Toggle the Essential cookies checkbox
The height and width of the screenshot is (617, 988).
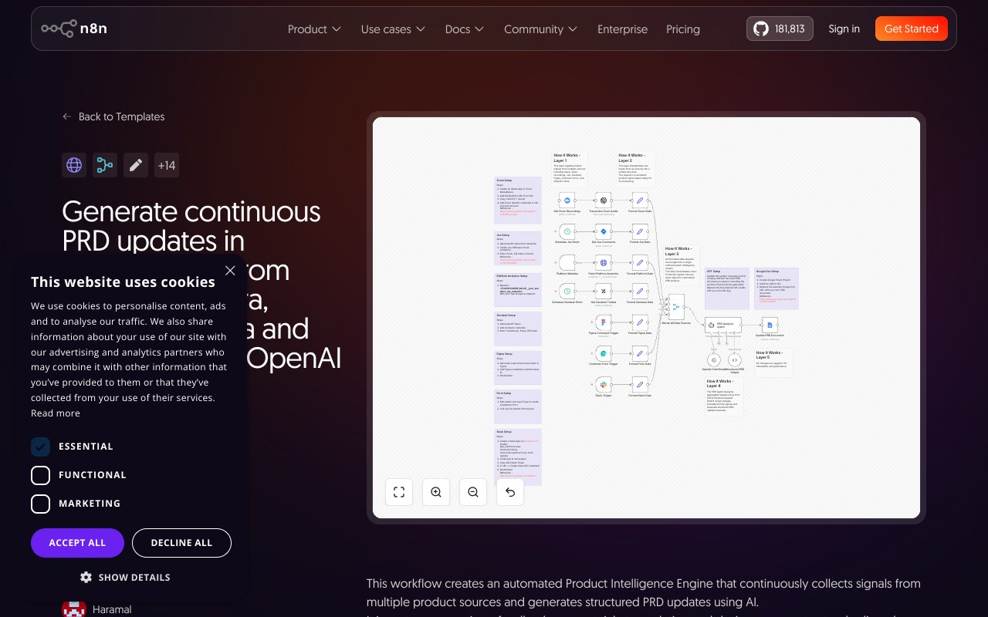(x=40, y=447)
